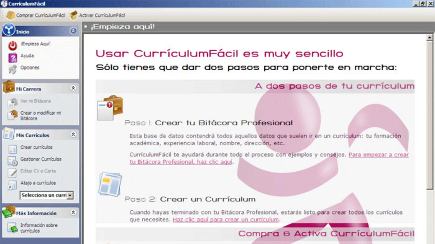435x244 pixels.
Task: Collapse the Mi Carrera panel
Action: (x=73, y=88)
